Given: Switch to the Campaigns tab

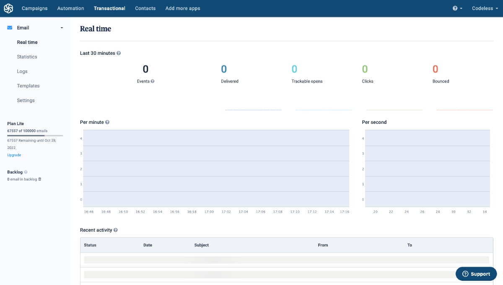Looking at the screenshot, I should pos(34,8).
